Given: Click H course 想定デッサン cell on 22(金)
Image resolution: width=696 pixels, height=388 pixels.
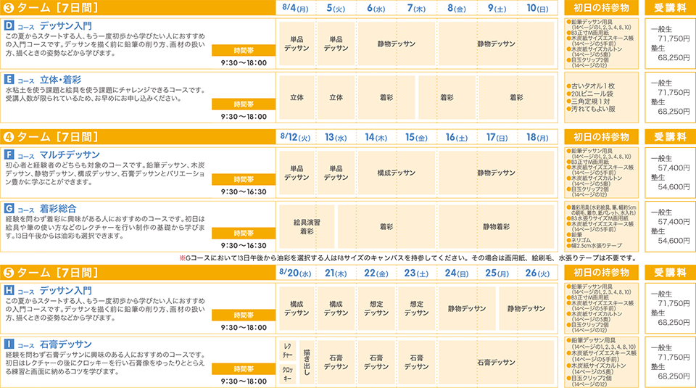Looking at the screenshot, I should (376, 308).
